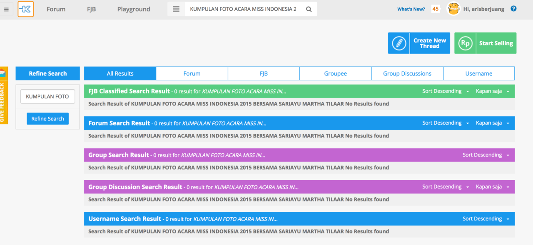Open Sort Descending in Group Discussion results
Viewport: 533px width, 245px height.
tap(446, 187)
